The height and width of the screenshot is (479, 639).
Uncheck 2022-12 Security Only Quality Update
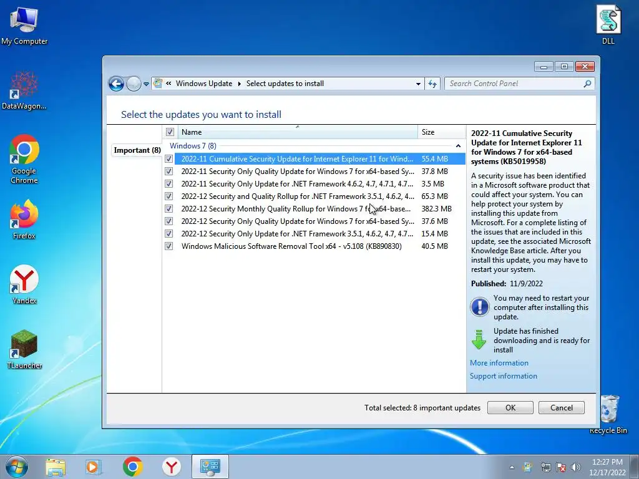click(x=168, y=221)
